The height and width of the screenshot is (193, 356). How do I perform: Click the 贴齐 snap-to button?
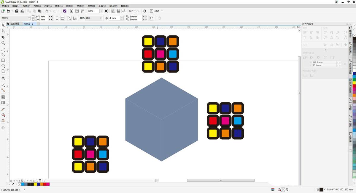pos(134,11)
